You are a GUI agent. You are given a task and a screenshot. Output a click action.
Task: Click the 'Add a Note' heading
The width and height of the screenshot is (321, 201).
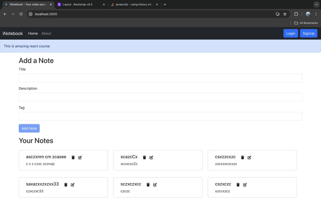click(36, 61)
